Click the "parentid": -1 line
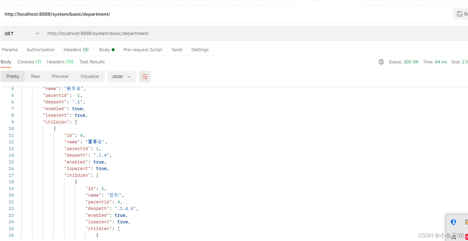Screen dimensions: 468x241 [63, 95]
